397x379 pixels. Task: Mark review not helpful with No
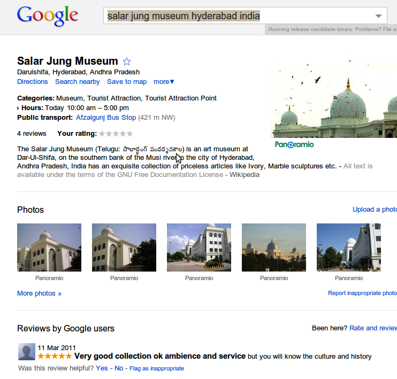pyautogui.click(x=119, y=368)
